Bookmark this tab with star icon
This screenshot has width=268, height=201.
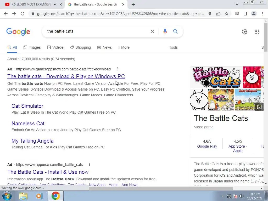tap(227, 14)
